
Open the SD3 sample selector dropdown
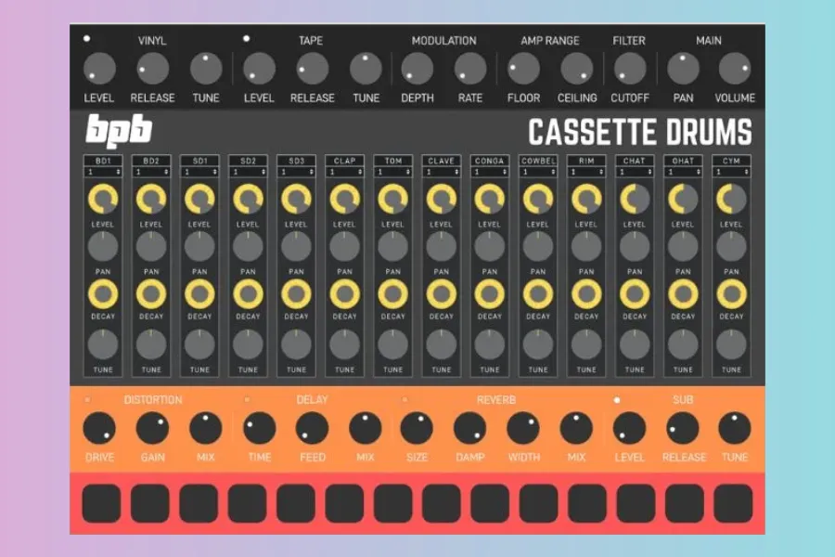click(297, 172)
